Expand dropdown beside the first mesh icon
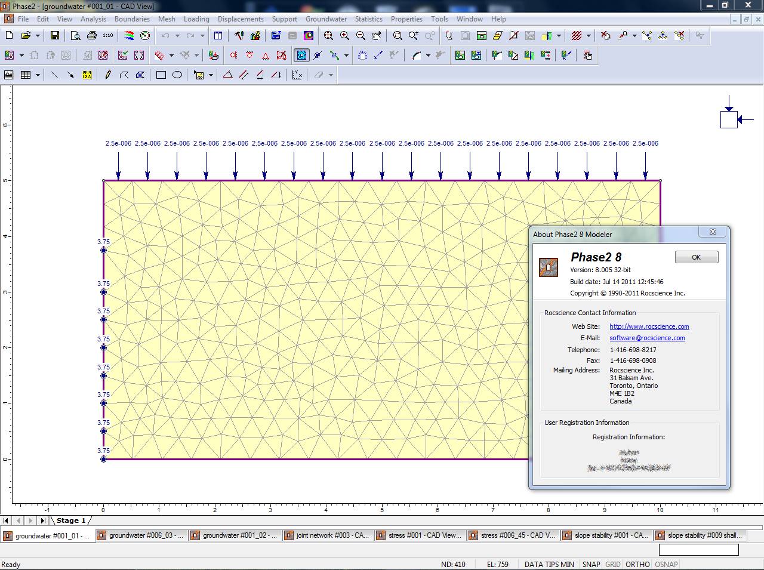 point(21,56)
